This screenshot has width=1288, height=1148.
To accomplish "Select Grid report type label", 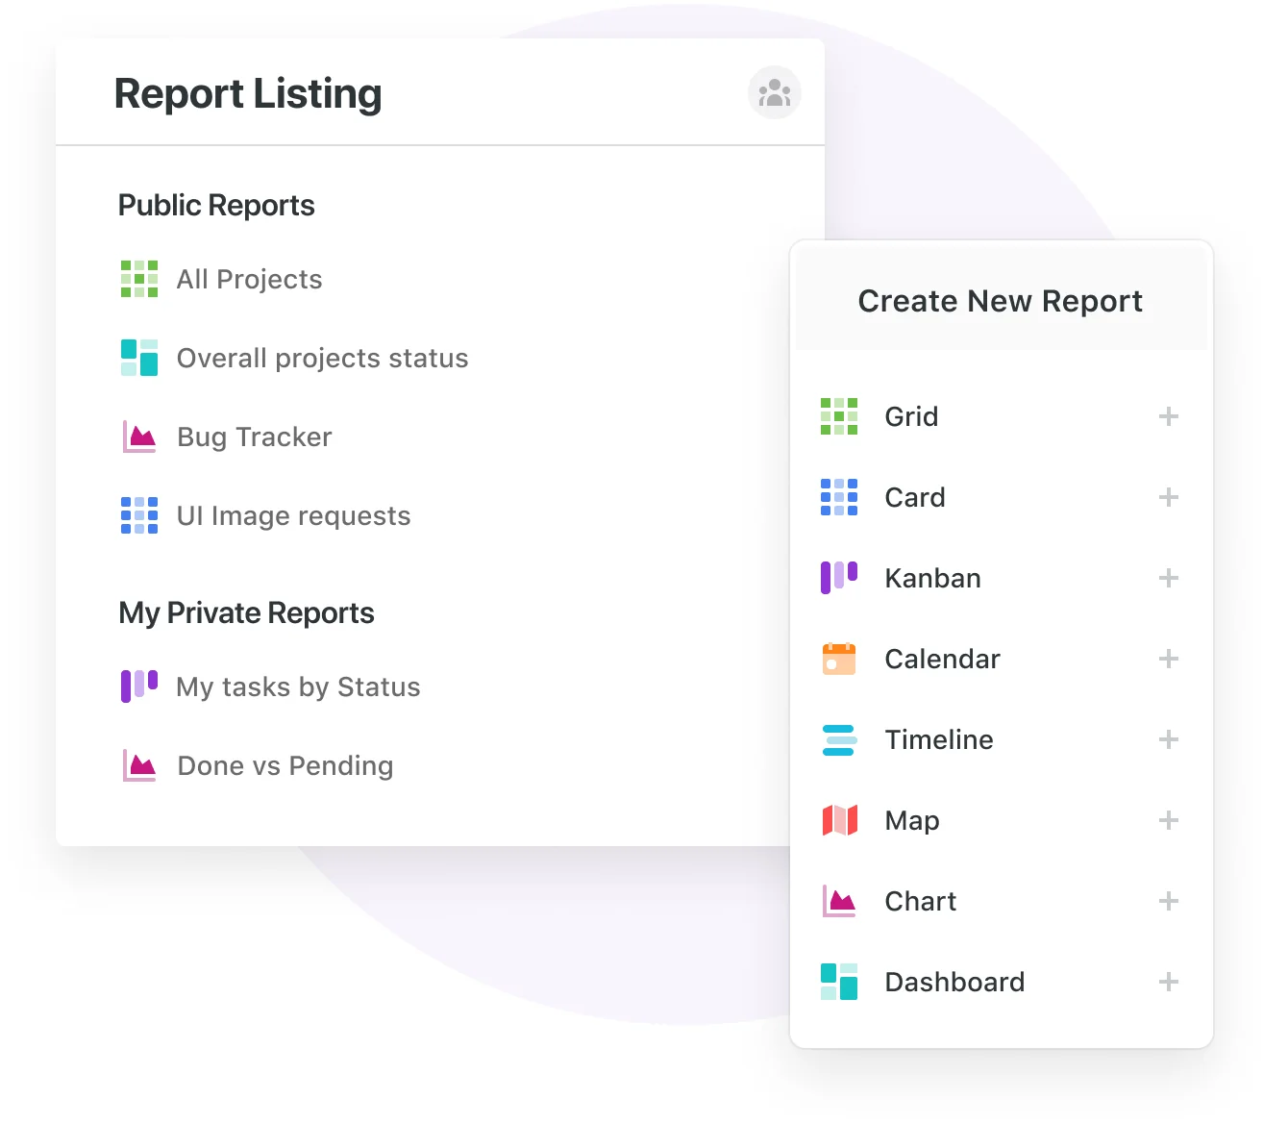I will 911,416.
